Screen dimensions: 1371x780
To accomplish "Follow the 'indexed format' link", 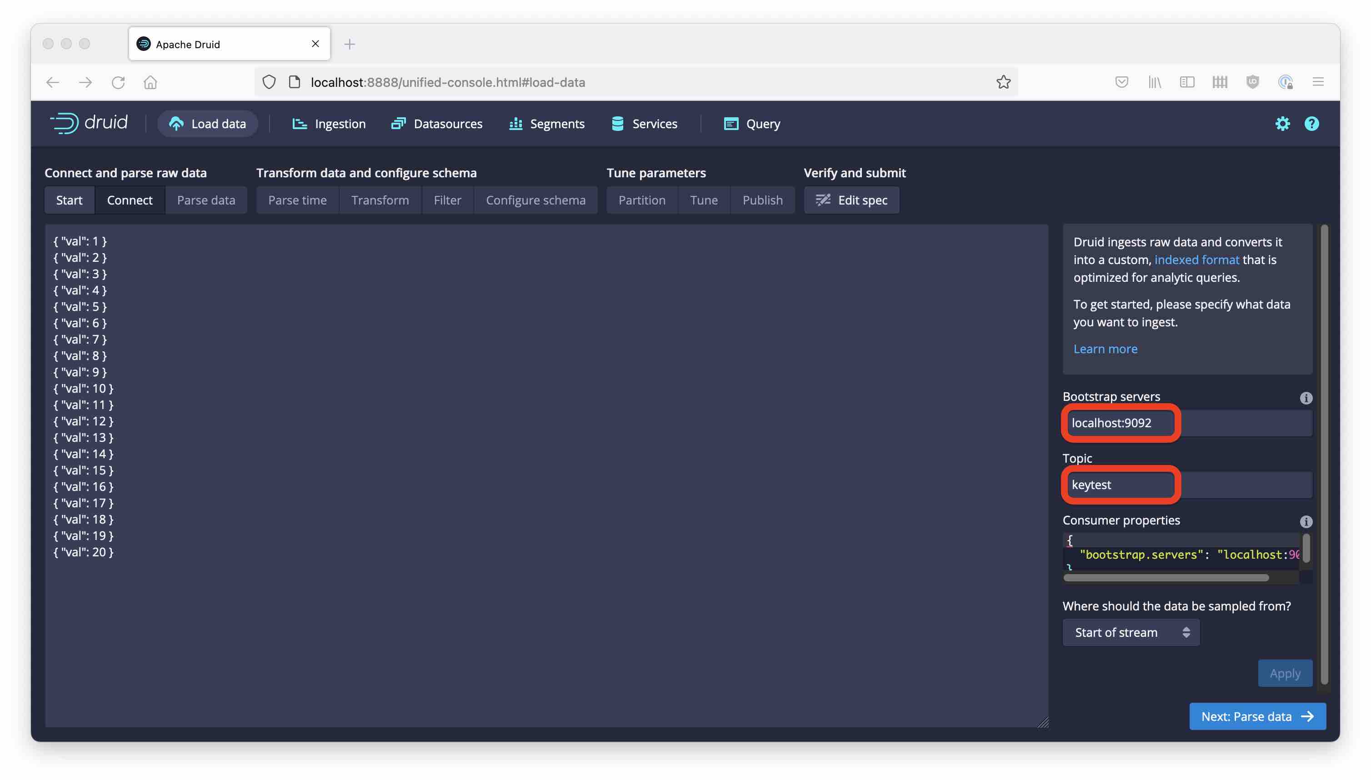I will click(x=1196, y=260).
